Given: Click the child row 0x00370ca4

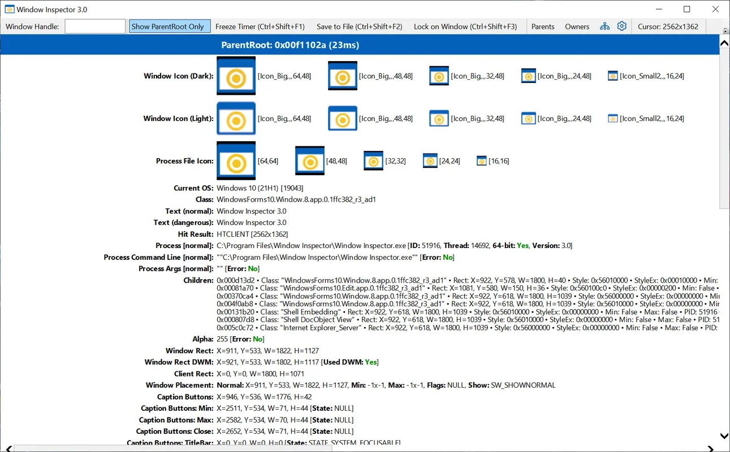Looking at the screenshot, I should pos(468,296).
